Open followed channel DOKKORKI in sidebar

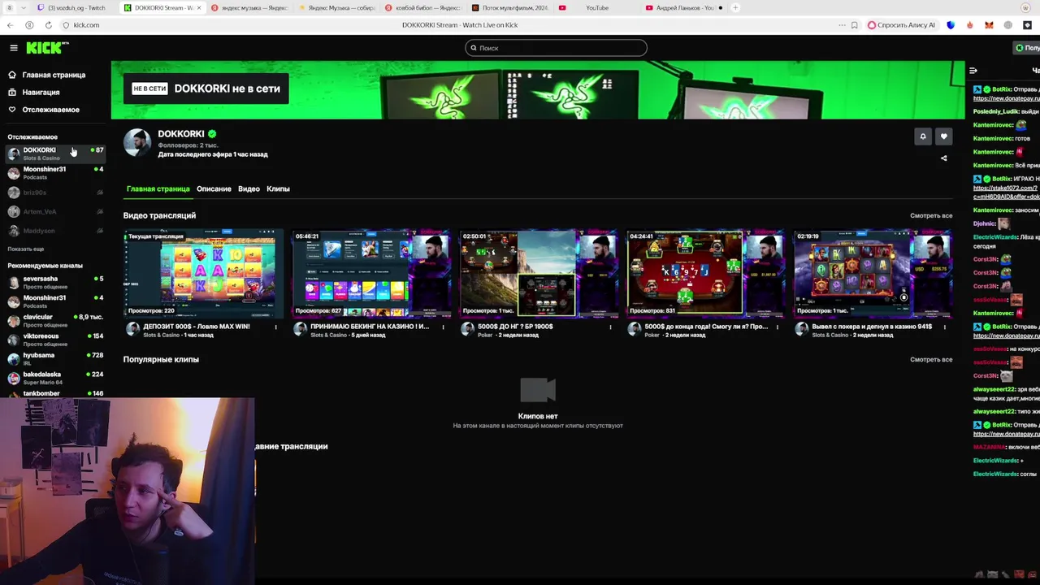click(x=55, y=154)
